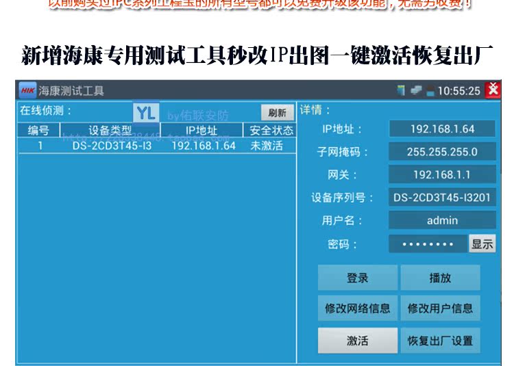Click the 播放 play button

(x=440, y=278)
